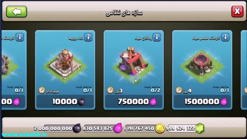Buy Dark Spell Factory for 1500000 elixir

202,102
